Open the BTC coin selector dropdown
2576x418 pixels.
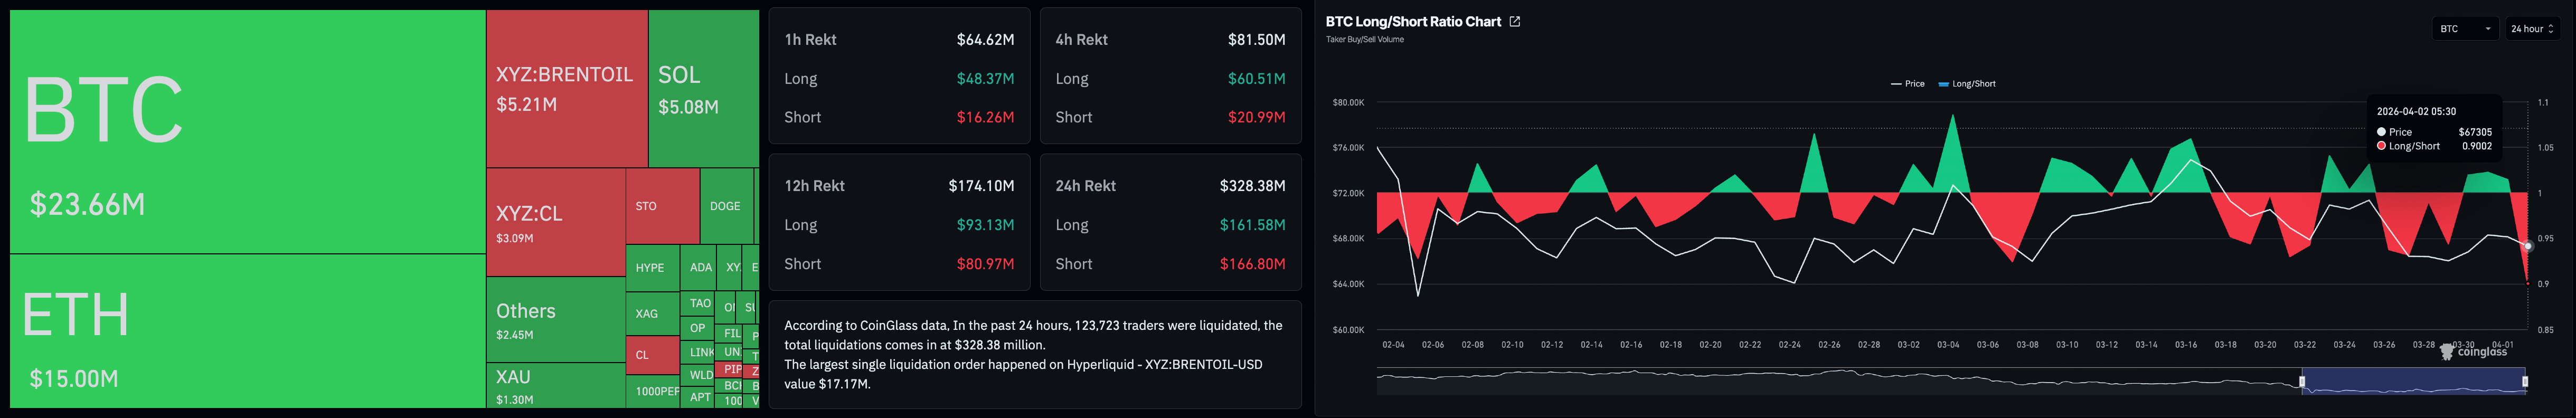click(x=2464, y=29)
